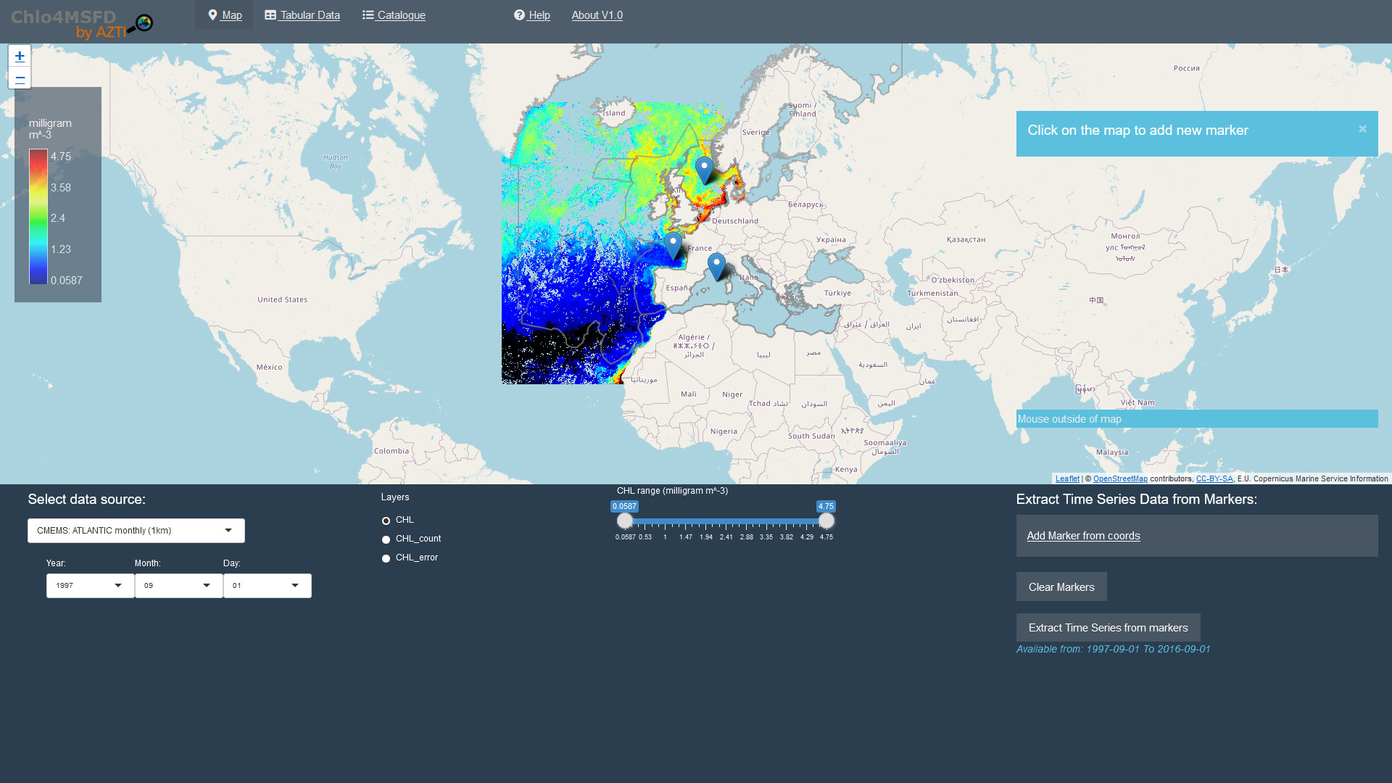The height and width of the screenshot is (783, 1392).
Task: Select the CHL_error layer radio button
Action: (x=386, y=558)
